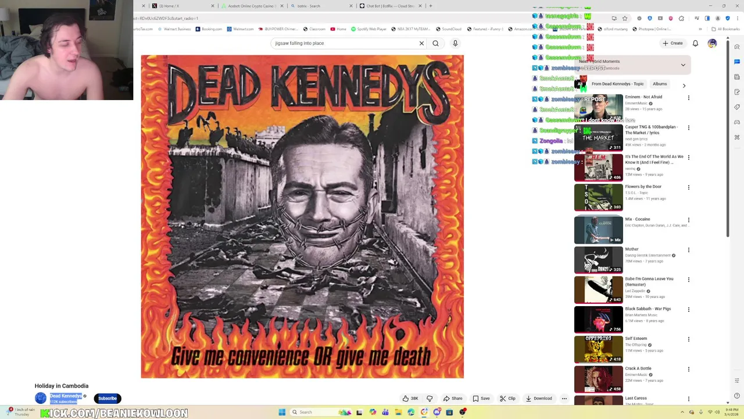
Task: Clear the YouTube search box text
Action: tap(421, 43)
